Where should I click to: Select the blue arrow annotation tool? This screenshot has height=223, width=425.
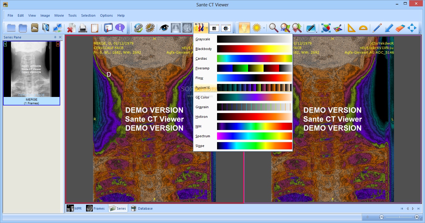click(389, 28)
